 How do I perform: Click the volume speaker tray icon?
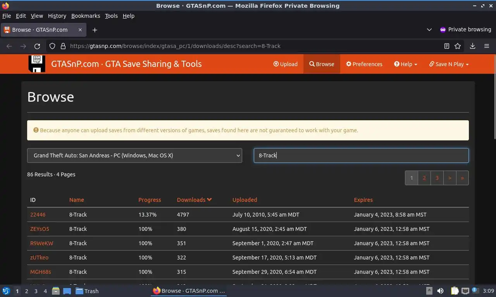point(440,291)
